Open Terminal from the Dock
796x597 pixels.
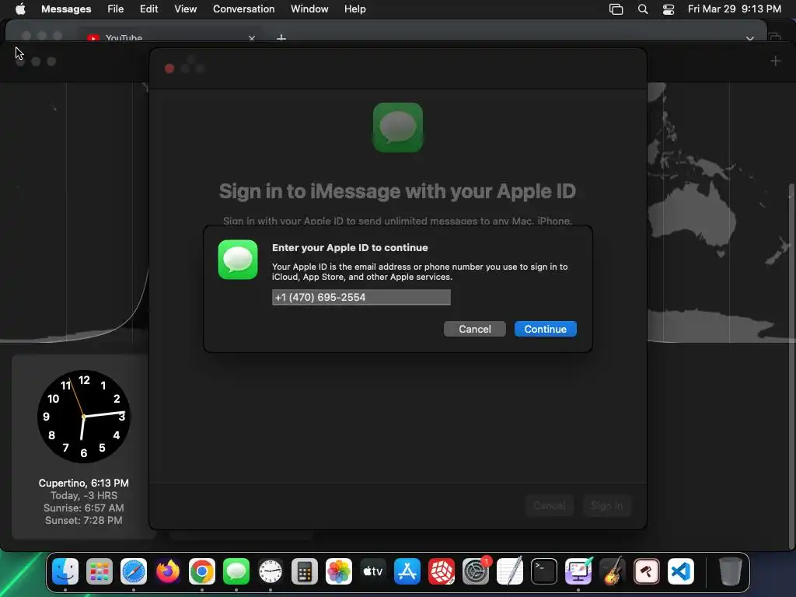coord(543,571)
